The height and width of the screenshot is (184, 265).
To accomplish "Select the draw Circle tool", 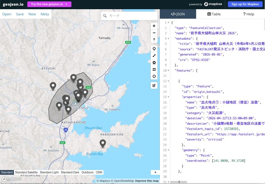I will pyautogui.click(x=154, y=76).
